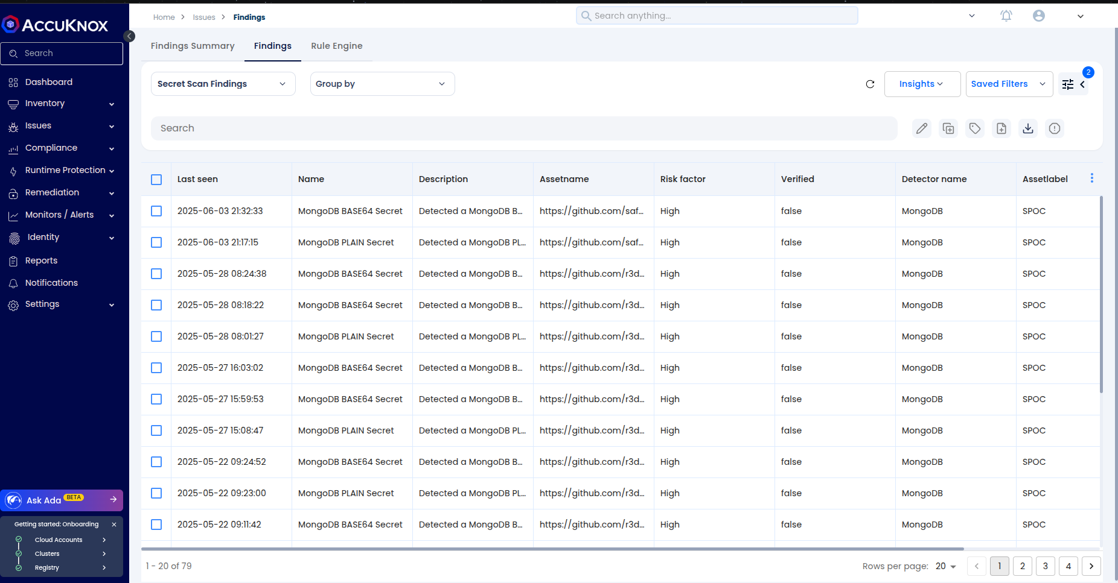Open the Group by dropdown
The image size is (1118, 583).
(382, 84)
